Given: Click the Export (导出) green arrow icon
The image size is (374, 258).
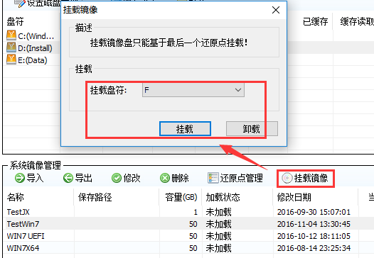Looking at the screenshot, I should 68,178.
